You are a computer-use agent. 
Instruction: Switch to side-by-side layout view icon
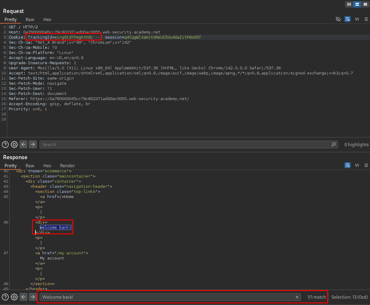click(x=349, y=4)
